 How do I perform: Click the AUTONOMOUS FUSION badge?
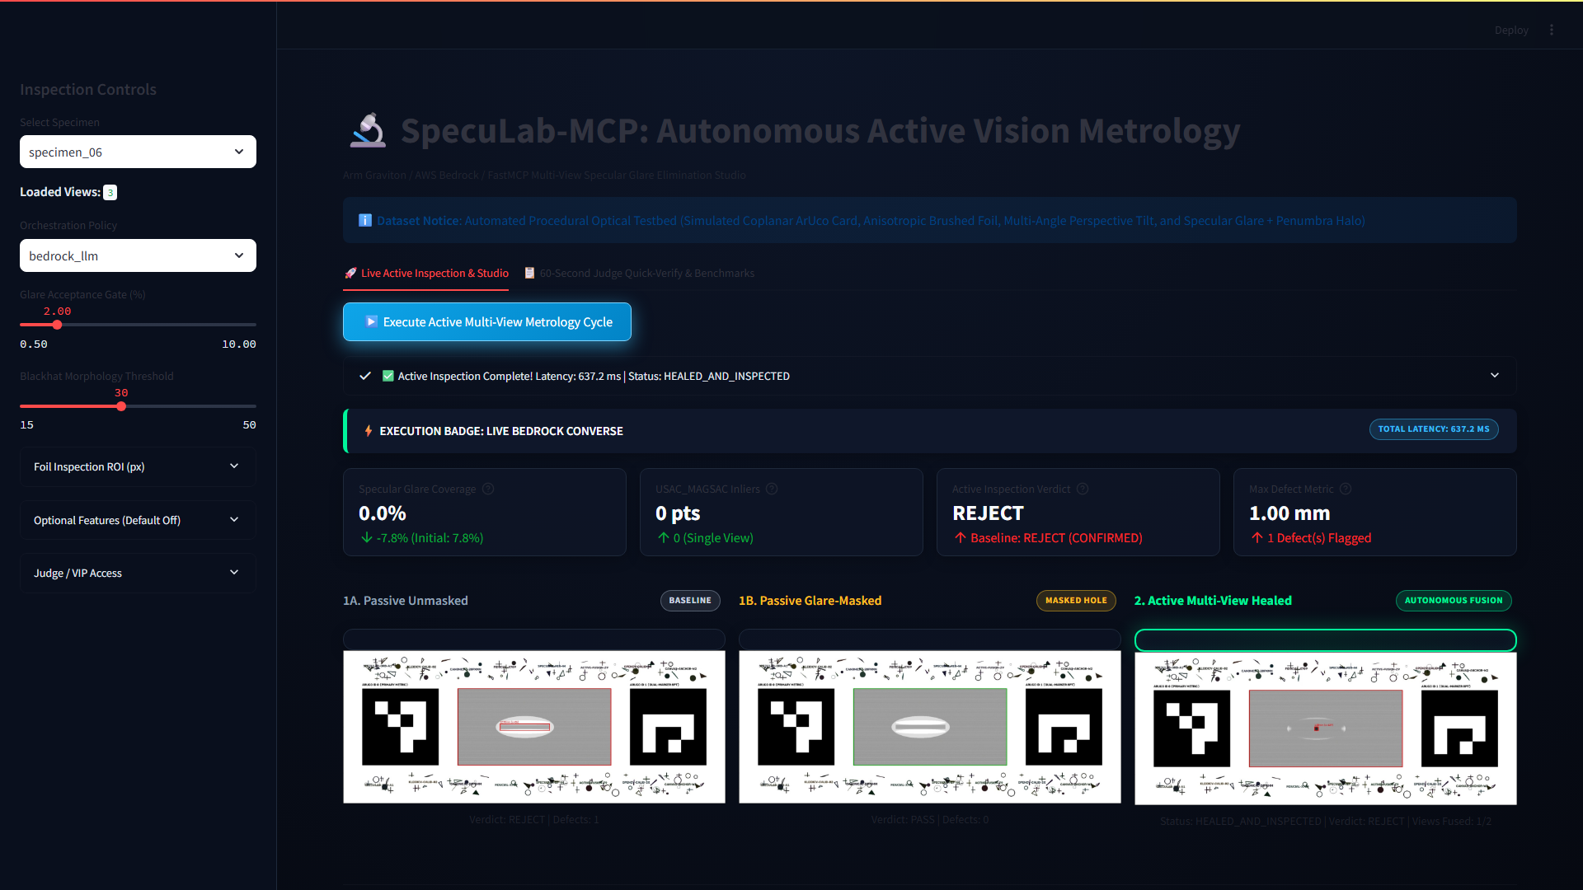coord(1454,601)
